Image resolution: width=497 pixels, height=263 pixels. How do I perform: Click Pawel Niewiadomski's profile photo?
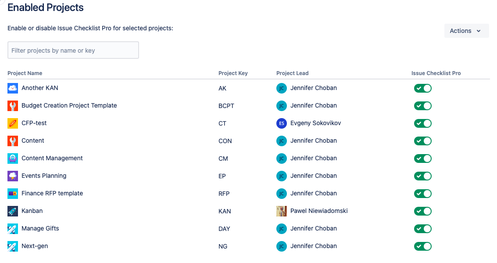point(282,211)
